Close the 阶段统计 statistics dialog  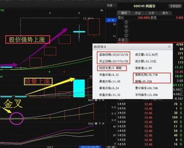coord(169,47)
